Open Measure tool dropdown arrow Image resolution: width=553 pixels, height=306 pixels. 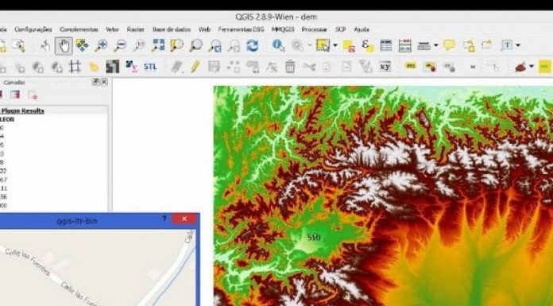click(436, 45)
